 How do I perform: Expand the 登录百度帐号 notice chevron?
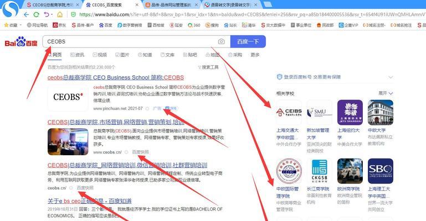coord(391,77)
